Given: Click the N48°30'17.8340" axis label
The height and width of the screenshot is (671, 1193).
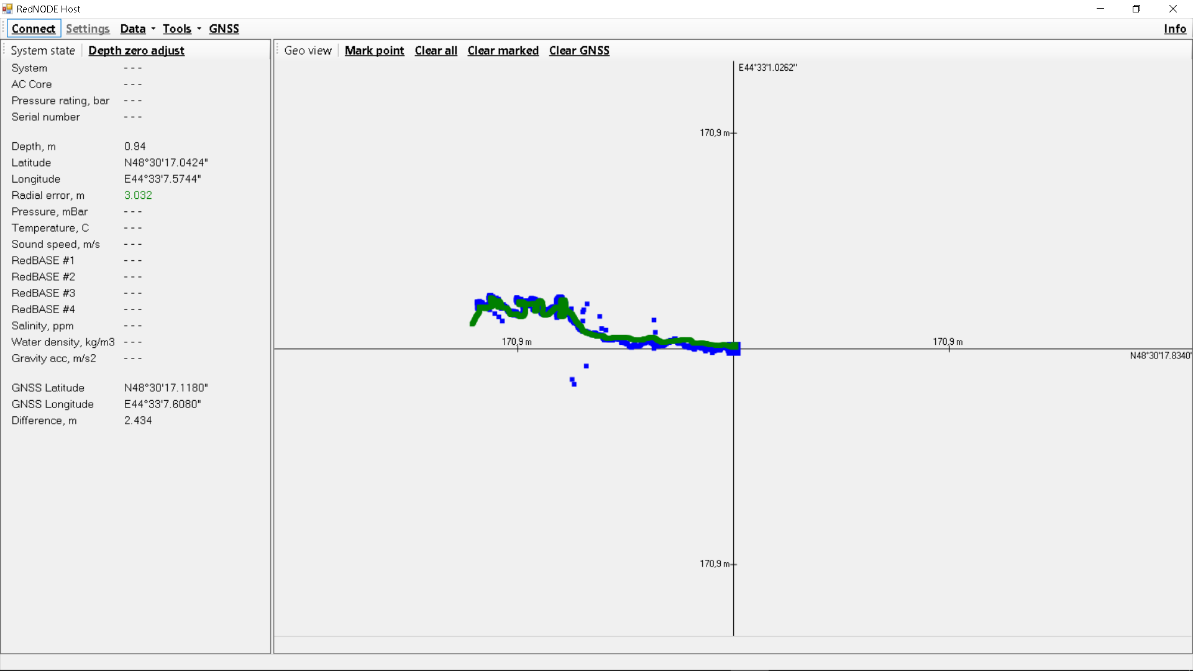Looking at the screenshot, I should 1160,355.
